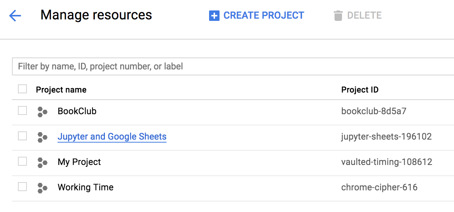Click the chrome-cipher-616 project ID
Viewport: 454px width, 212px height.
pos(379,187)
